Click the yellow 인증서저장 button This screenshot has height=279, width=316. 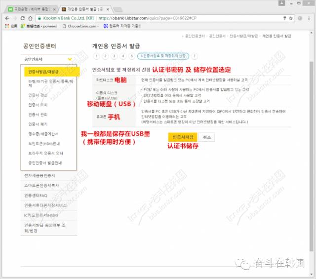[183, 137]
